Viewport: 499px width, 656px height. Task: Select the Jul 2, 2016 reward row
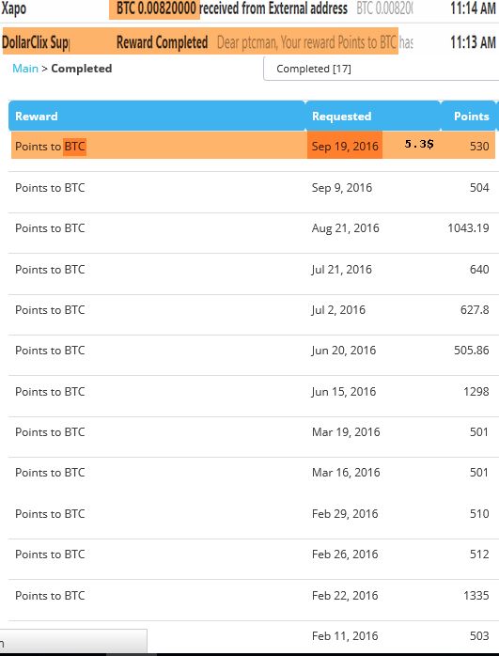click(253, 309)
